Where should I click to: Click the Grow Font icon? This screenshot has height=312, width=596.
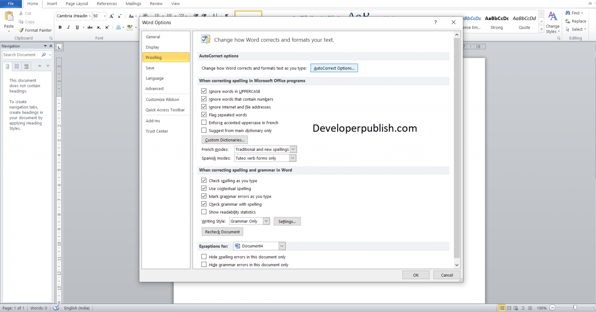click(111, 16)
